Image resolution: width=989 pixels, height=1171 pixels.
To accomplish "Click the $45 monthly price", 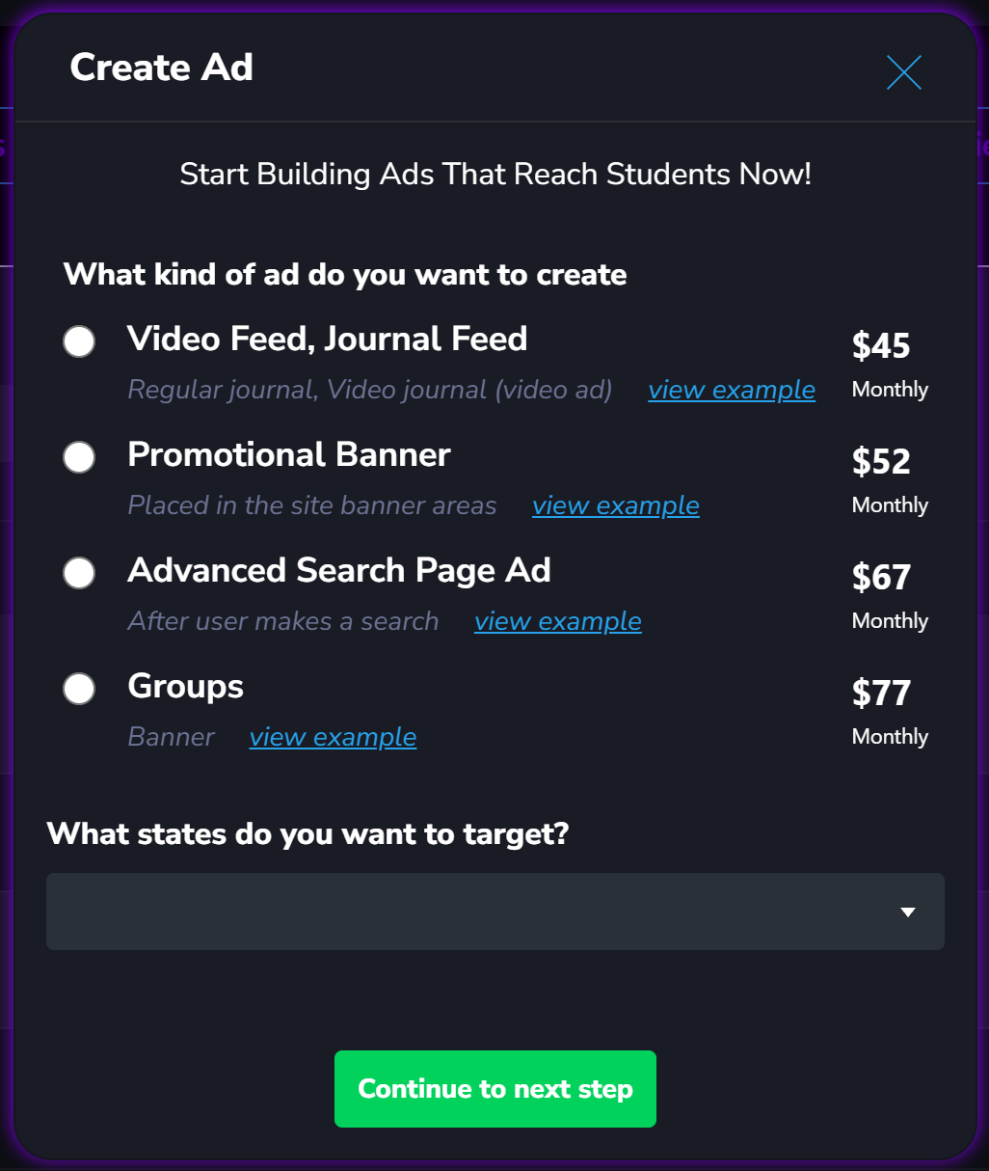I will pyautogui.click(x=880, y=345).
